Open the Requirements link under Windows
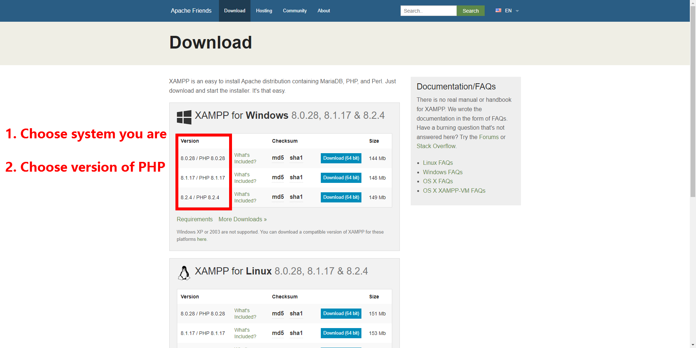Viewport: 696px width, 348px height. (195, 219)
